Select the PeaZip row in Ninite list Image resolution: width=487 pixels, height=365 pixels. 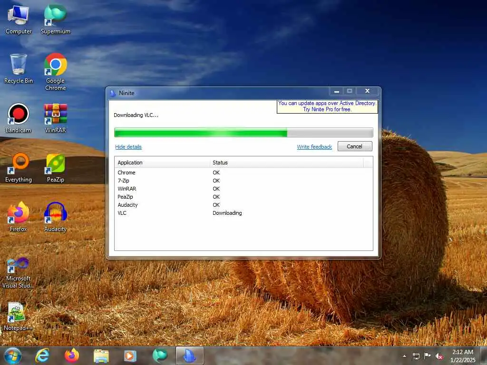pos(243,197)
